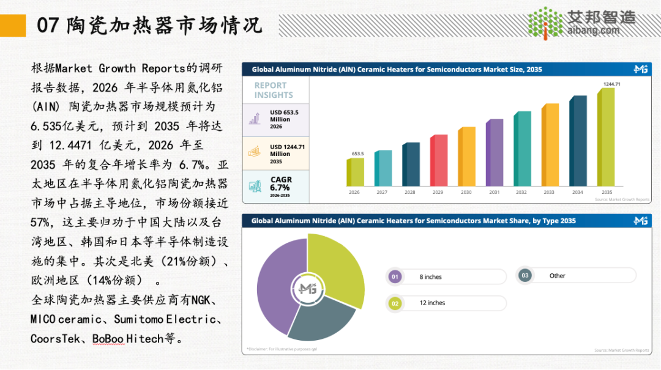Click the REPORT INSIGHTS heading
The height and width of the screenshot is (370, 661).
(273, 90)
